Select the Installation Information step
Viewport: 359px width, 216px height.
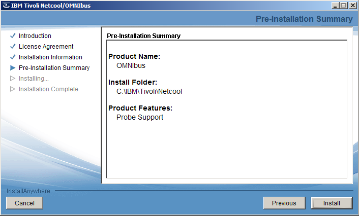pos(50,57)
